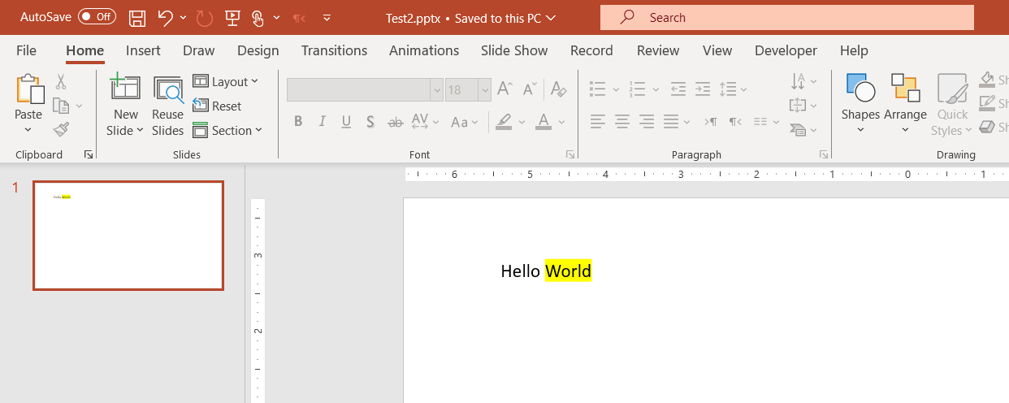1009x403 pixels.
Task: Click the Center text alignment icon
Action: click(x=622, y=122)
